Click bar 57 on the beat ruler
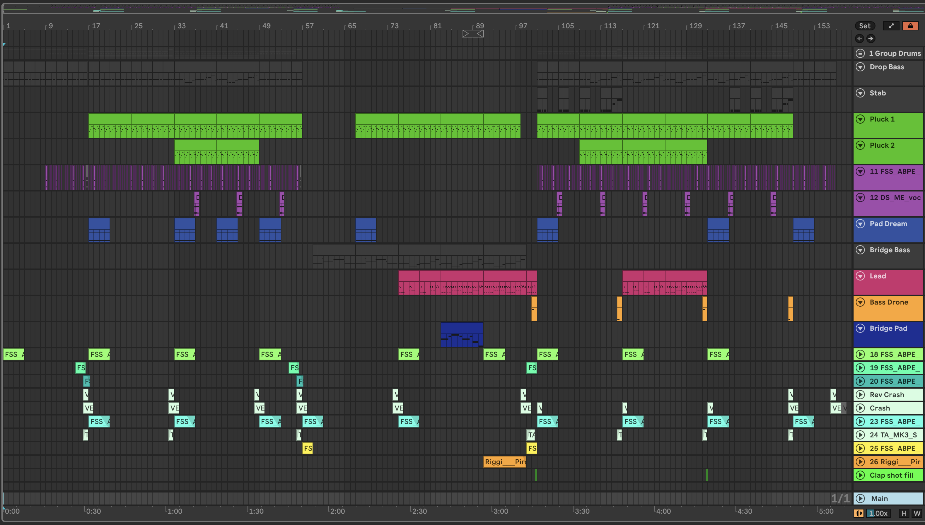 point(309,26)
